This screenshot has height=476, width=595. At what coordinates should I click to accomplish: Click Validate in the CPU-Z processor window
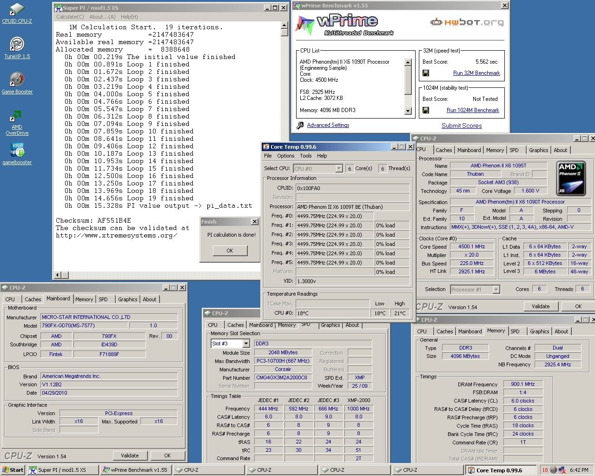pyautogui.click(x=541, y=306)
